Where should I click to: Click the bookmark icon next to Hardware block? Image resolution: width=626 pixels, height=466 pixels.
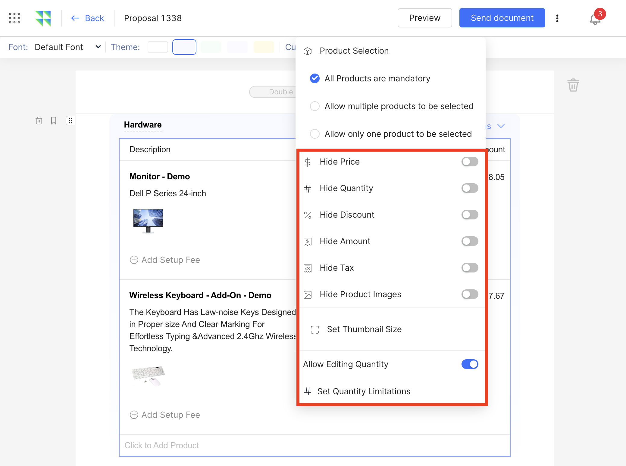54,121
